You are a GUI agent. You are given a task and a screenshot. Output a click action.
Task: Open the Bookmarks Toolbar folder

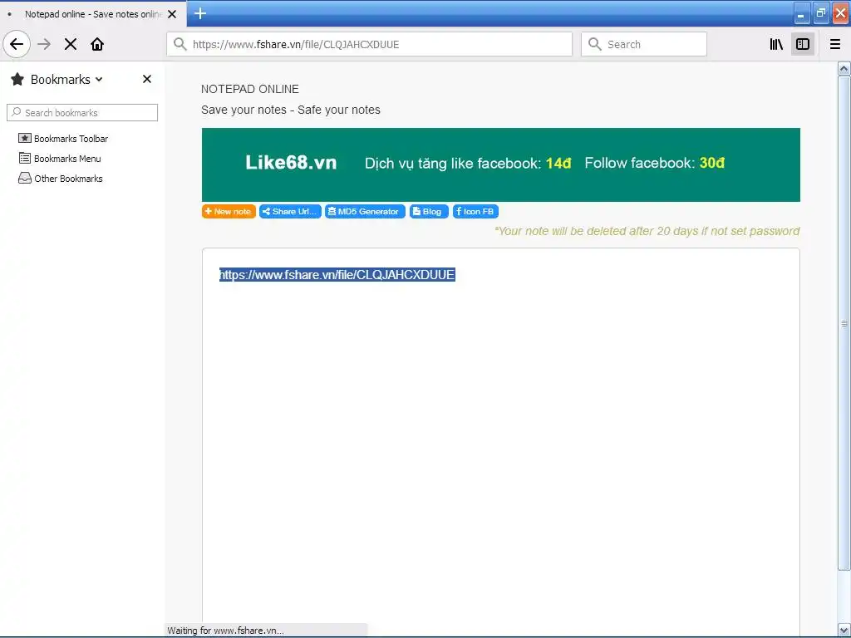coord(71,139)
